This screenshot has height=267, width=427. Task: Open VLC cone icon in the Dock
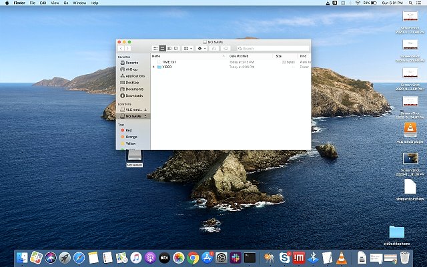[342, 257]
